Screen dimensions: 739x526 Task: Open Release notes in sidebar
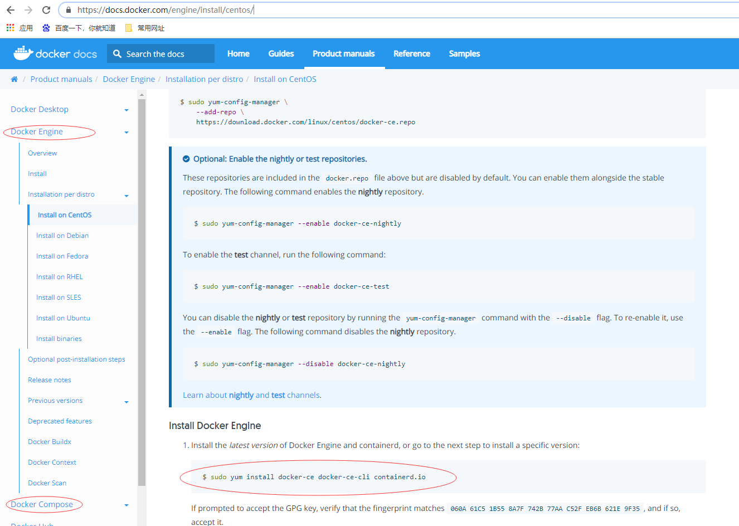[50, 380]
